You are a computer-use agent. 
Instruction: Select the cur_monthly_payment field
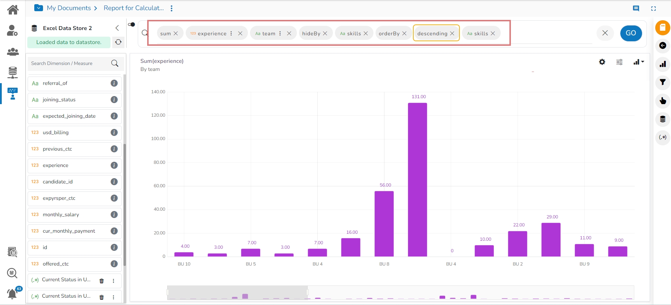[74, 231]
